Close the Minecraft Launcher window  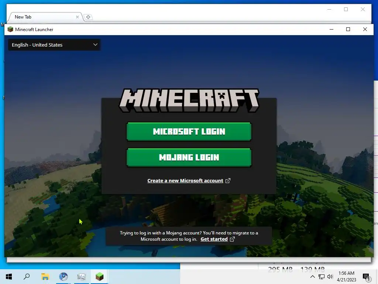365,29
